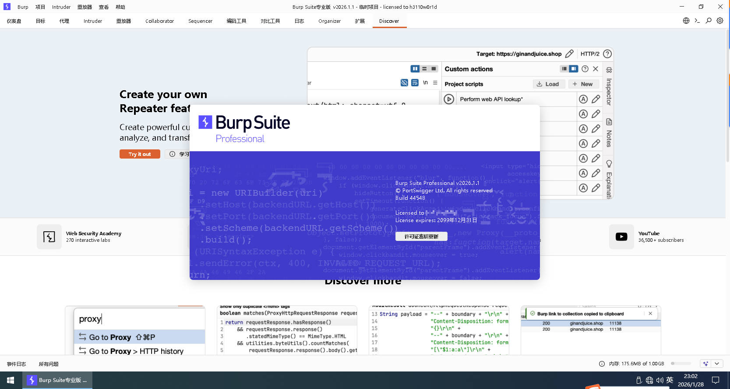Open the Windows Start menu
Screen dimensions: 730x389
click(11, 380)
